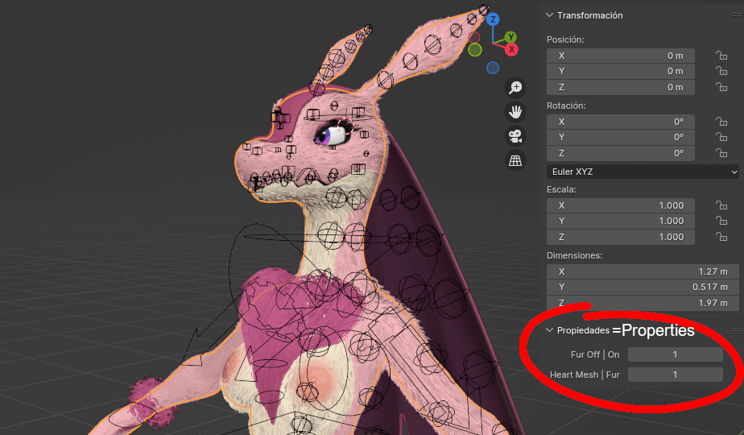Collapse the Propiedades panel
The image size is (744, 435).
549,330
